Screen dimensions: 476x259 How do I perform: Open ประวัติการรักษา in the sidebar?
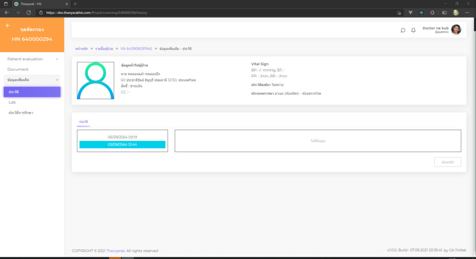tap(21, 113)
